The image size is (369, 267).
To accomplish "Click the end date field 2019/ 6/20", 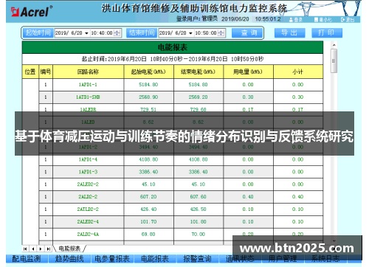I will tap(173, 33).
